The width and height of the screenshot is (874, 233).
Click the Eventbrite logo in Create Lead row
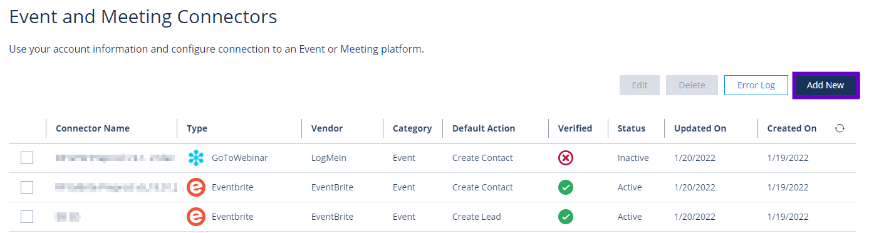point(196,217)
